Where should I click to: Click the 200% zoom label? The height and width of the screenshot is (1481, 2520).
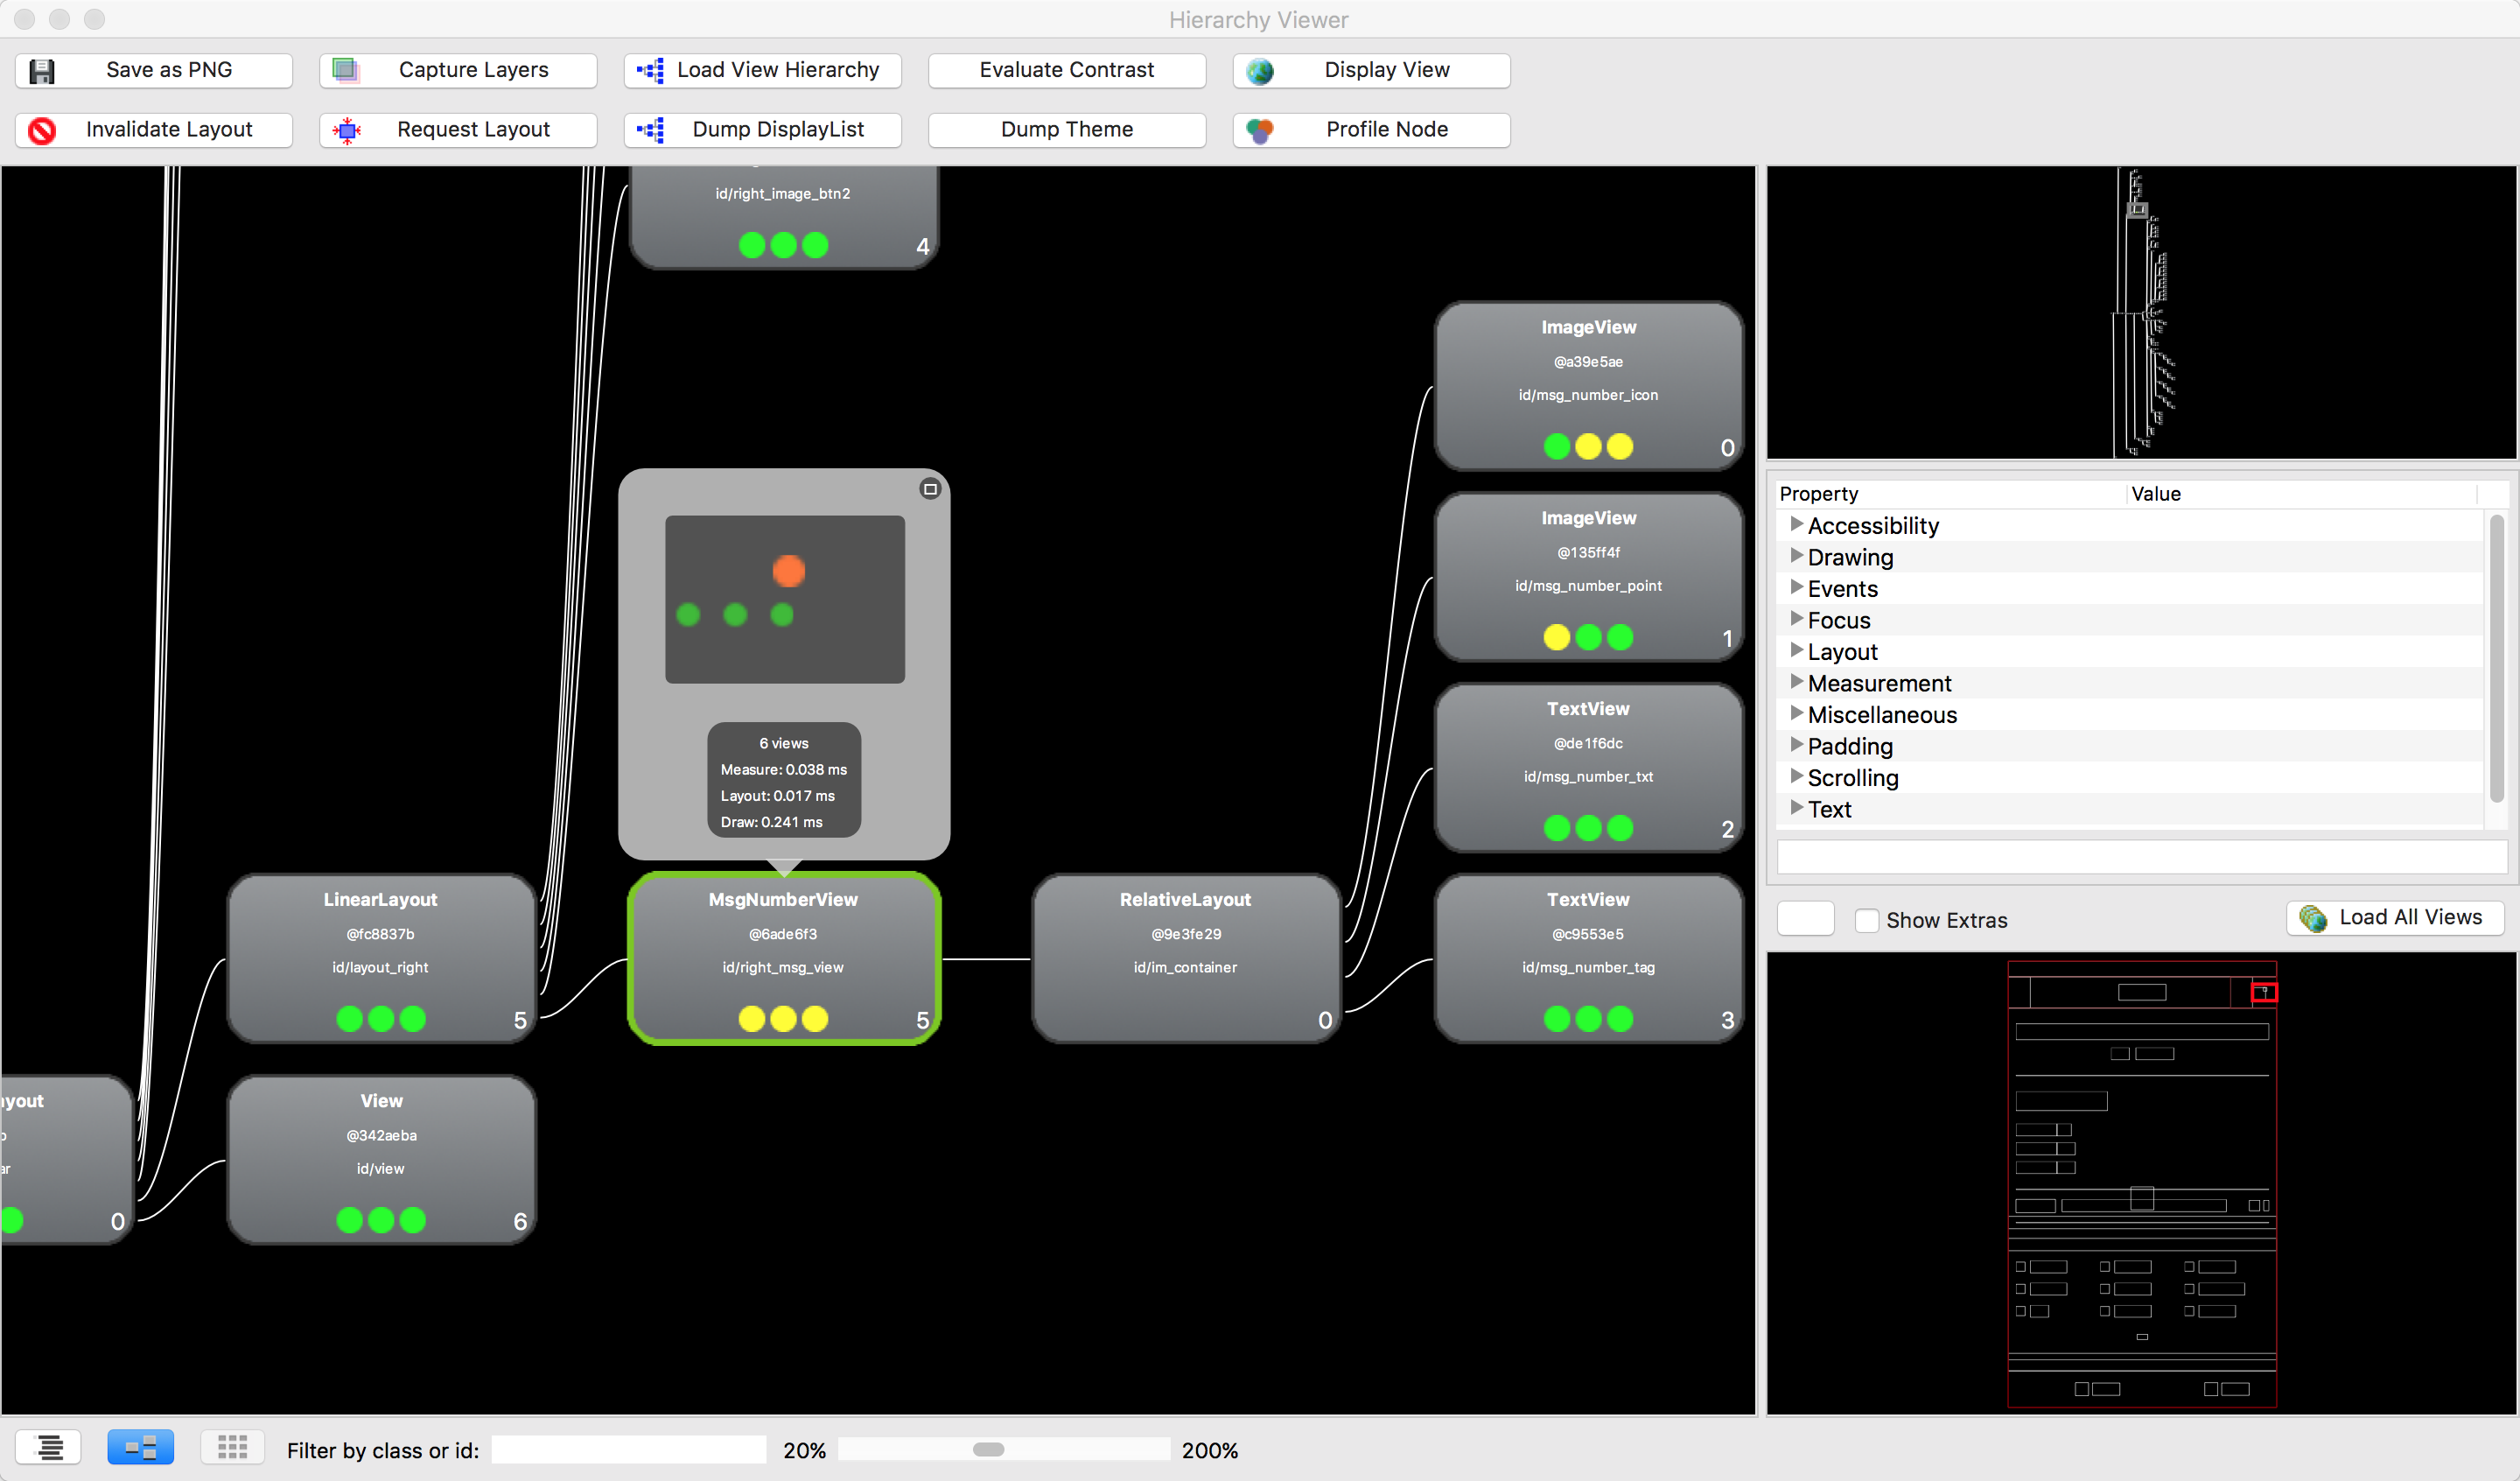click(x=1209, y=1450)
